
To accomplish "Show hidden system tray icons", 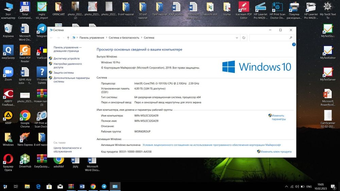I will click(286, 187).
